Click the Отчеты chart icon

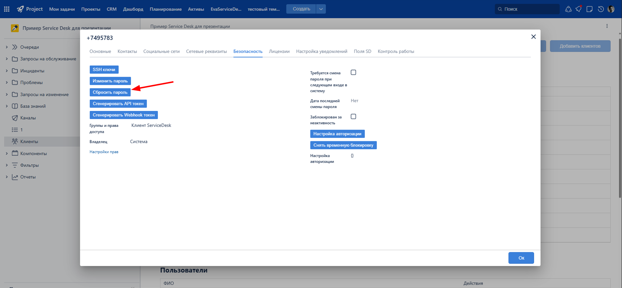(x=15, y=177)
